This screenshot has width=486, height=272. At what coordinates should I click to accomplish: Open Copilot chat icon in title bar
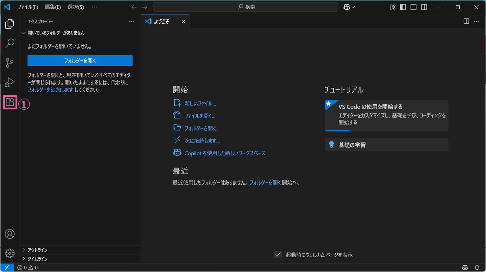click(347, 7)
